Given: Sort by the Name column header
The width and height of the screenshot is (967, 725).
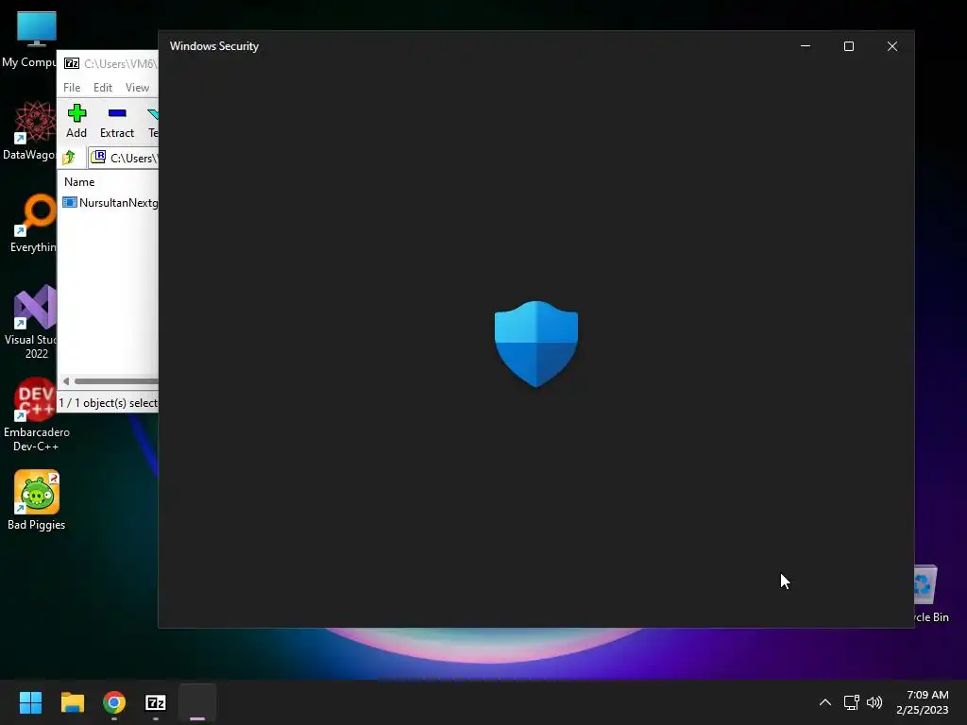Looking at the screenshot, I should point(79,182).
